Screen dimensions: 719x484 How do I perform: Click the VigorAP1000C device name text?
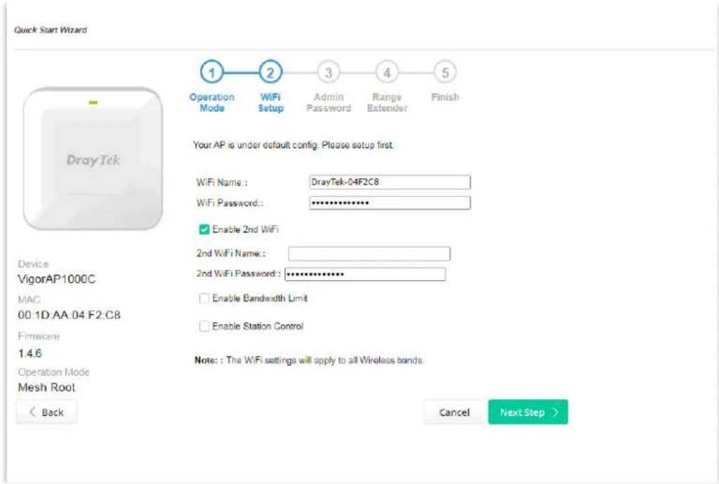pyautogui.click(x=57, y=279)
